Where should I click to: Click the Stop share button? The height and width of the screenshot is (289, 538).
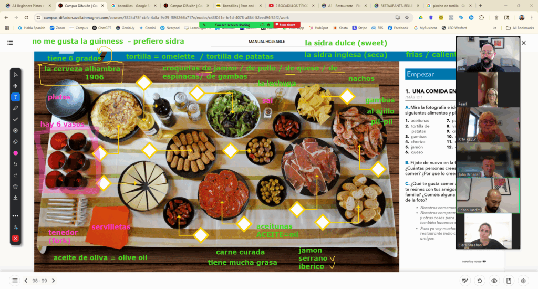tap(287, 25)
